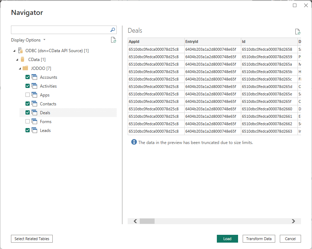This screenshot has height=249, width=312.
Task: Click the CData database cylinder icon
Action: tap(23, 59)
